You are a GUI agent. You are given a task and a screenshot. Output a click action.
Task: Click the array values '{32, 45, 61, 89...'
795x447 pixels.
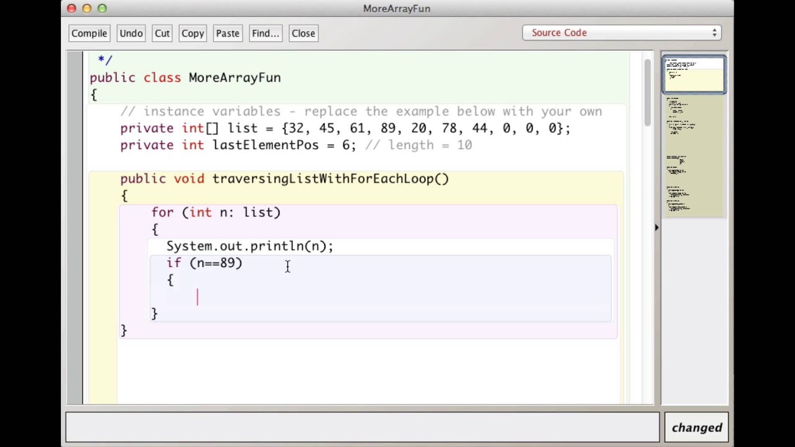tap(426, 129)
